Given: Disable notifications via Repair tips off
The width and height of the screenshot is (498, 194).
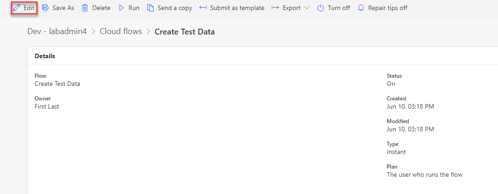Looking at the screenshot, I should pyautogui.click(x=387, y=8).
